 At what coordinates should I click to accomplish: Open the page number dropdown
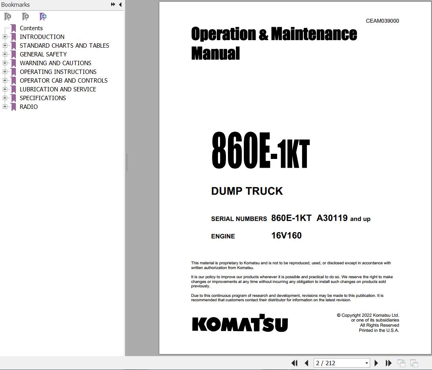pos(366,363)
